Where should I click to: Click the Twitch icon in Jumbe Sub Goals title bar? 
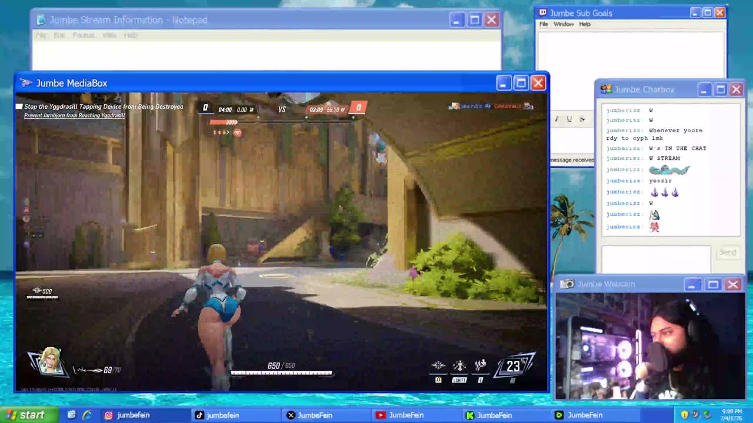pos(542,12)
